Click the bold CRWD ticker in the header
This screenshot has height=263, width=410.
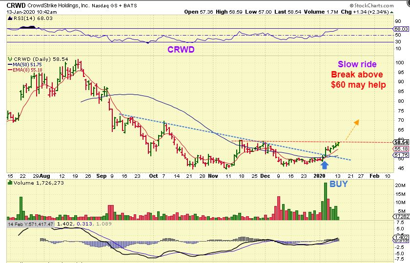pos(16,5)
